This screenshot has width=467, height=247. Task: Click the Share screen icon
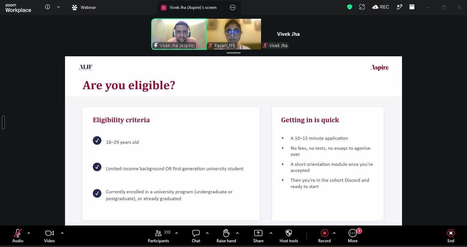[x=258, y=233]
